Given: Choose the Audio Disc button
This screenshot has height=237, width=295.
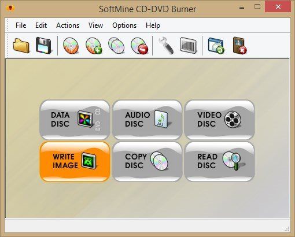Looking at the screenshot, I should [x=147, y=120].
